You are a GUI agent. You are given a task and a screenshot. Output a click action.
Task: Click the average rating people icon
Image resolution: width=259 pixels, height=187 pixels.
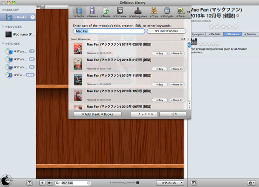pos(194,42)
